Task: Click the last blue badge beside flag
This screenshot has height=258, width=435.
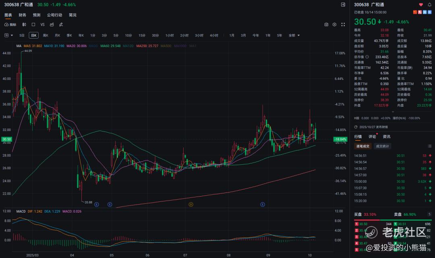Action: tap(429, 12)
